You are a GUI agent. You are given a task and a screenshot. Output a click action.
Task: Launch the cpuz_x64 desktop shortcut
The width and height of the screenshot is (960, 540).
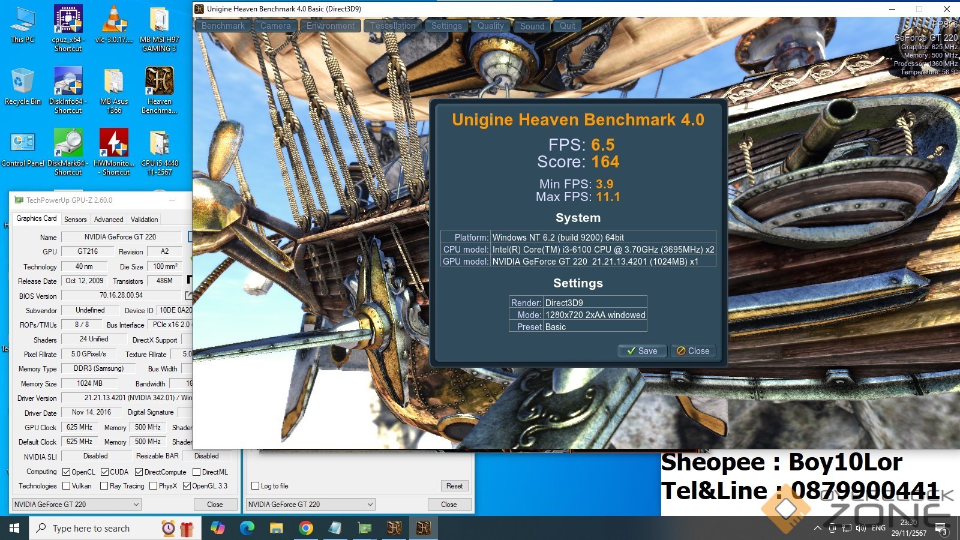coord(68,20)
